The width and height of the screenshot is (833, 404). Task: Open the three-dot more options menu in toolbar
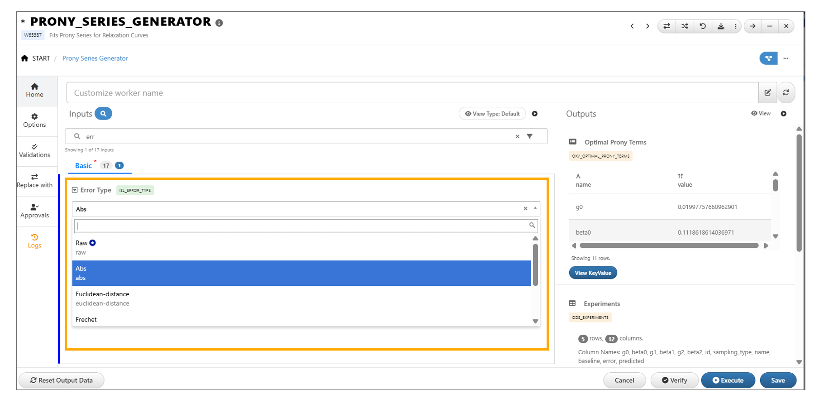735,26
